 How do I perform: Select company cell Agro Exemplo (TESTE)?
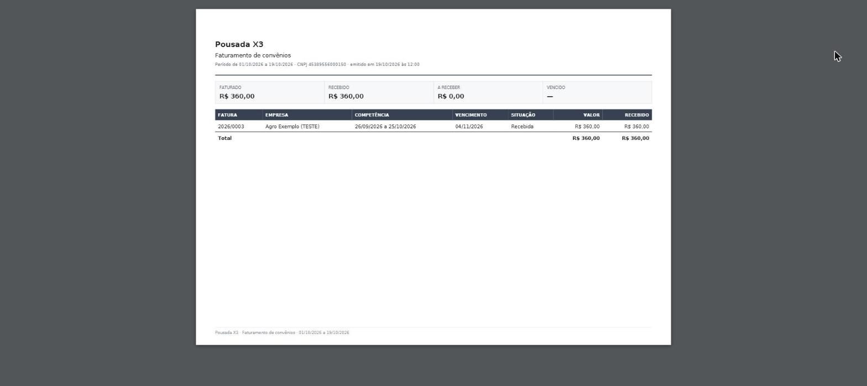coord(292,127)
